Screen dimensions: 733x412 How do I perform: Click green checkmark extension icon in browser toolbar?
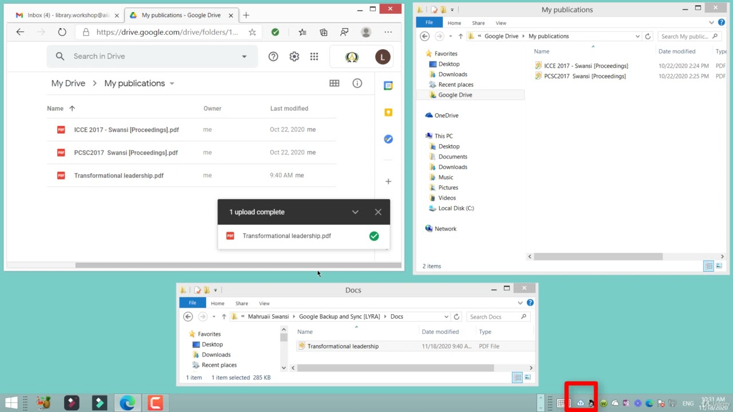(275, 32)
